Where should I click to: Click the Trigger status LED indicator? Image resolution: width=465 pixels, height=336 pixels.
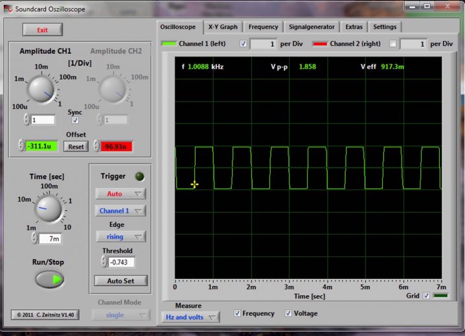coord(139,176)
